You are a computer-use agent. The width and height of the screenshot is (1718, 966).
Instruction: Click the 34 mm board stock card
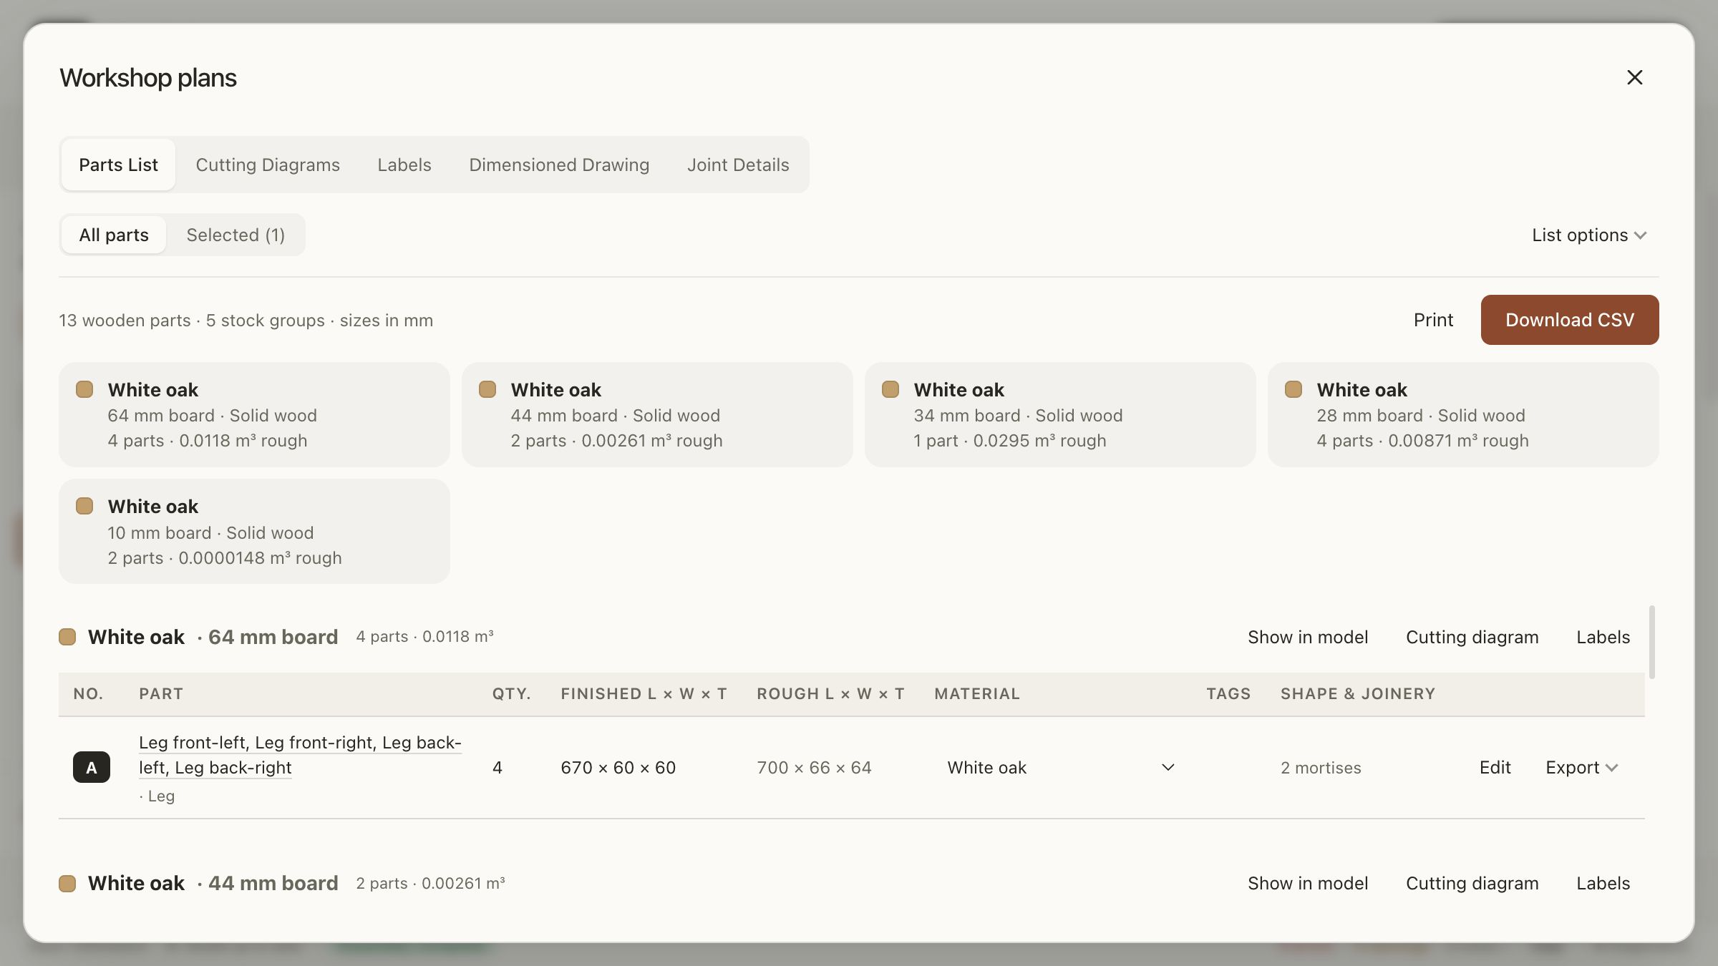coord(1060,414)
